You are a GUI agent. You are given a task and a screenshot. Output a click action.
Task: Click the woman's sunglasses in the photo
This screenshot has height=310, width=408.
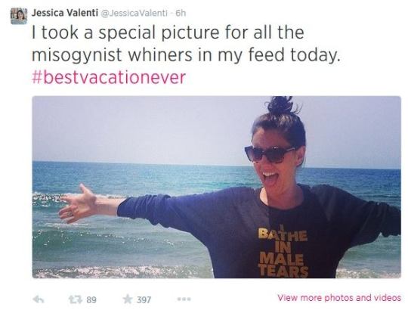[270, 154]
